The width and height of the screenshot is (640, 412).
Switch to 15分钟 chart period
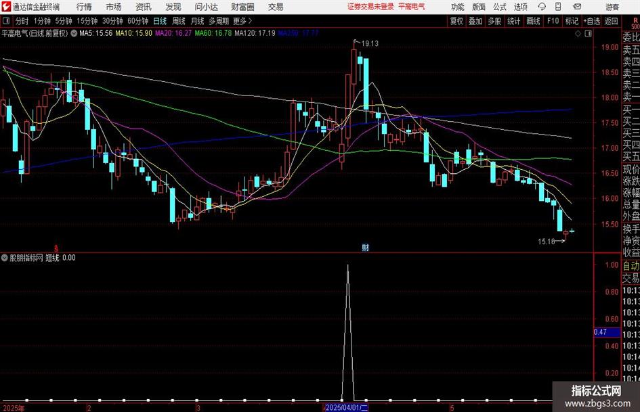point(87,21)
